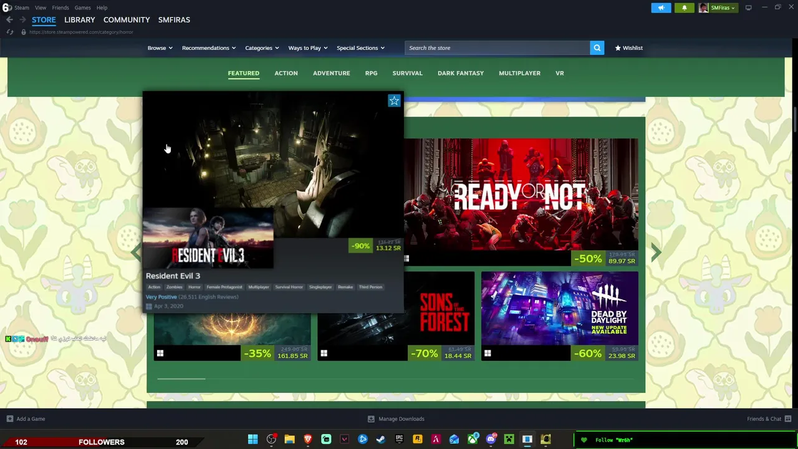798x449 pixels.
Task: Click the Manage Downloads icon
Action: pos(371,419)
